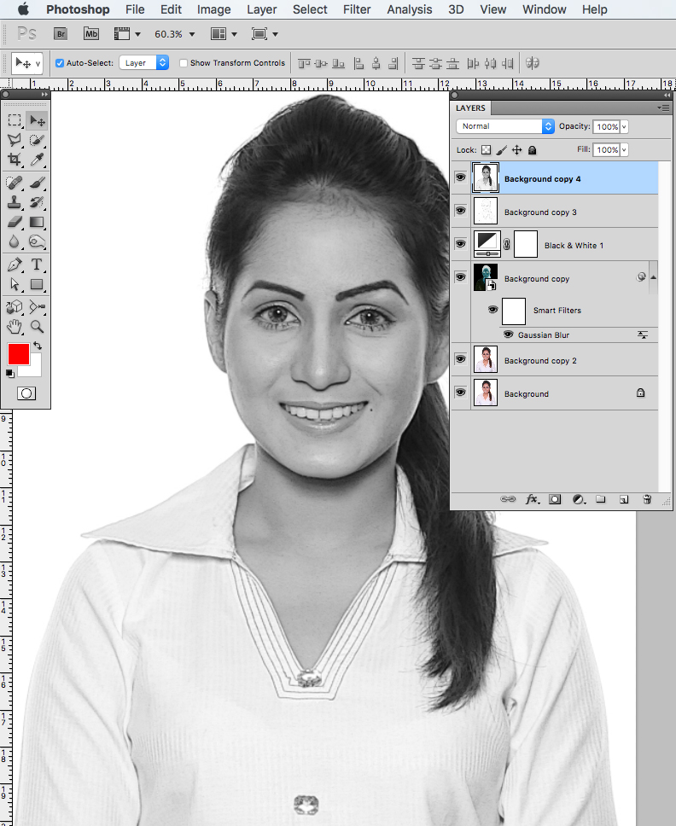Pick the Clone Stamp tool
Image resolution: width=676 pixels, height=826 pixels.
tap(15, 202)
